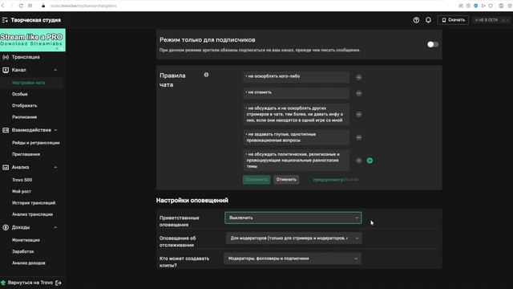Click Вернуться на Trovo link
The width and height of the screenshot is (513, 289).
pyautogui.click(x=30, y=283)
